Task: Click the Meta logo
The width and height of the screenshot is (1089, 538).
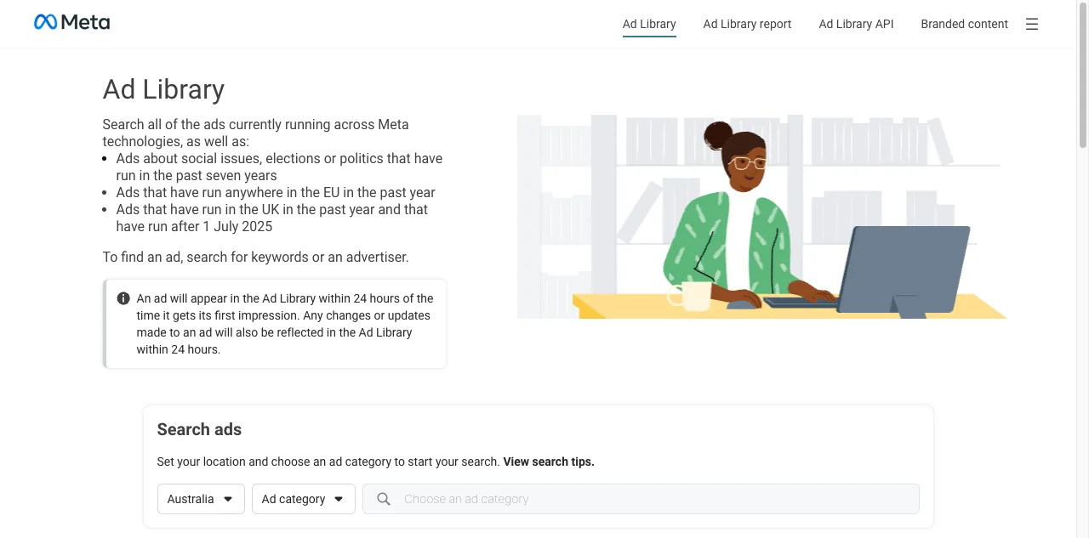Action: (x=71, y=22)
